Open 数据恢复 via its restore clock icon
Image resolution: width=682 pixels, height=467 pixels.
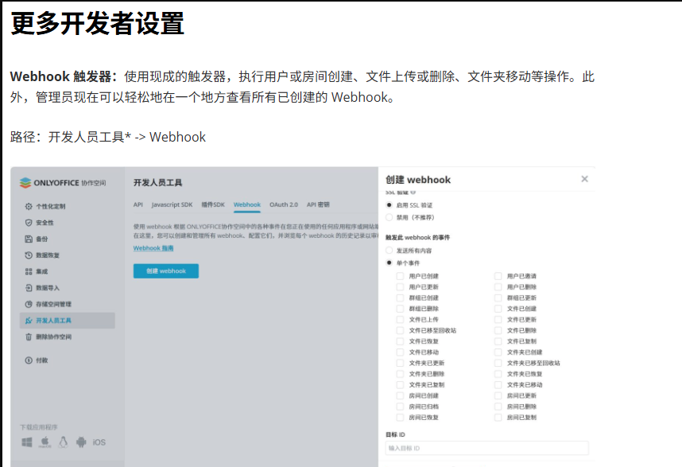click(29, 255)
